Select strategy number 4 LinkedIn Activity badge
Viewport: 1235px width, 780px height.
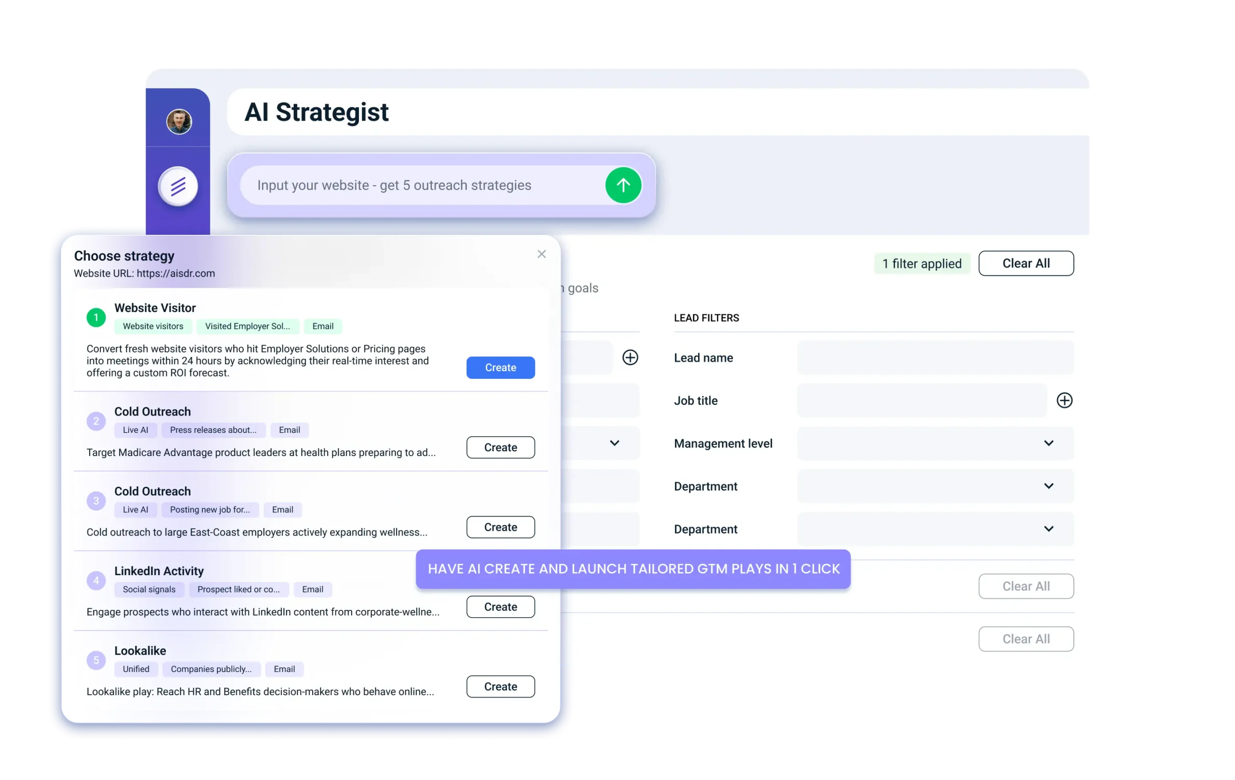tap(96, 580)
